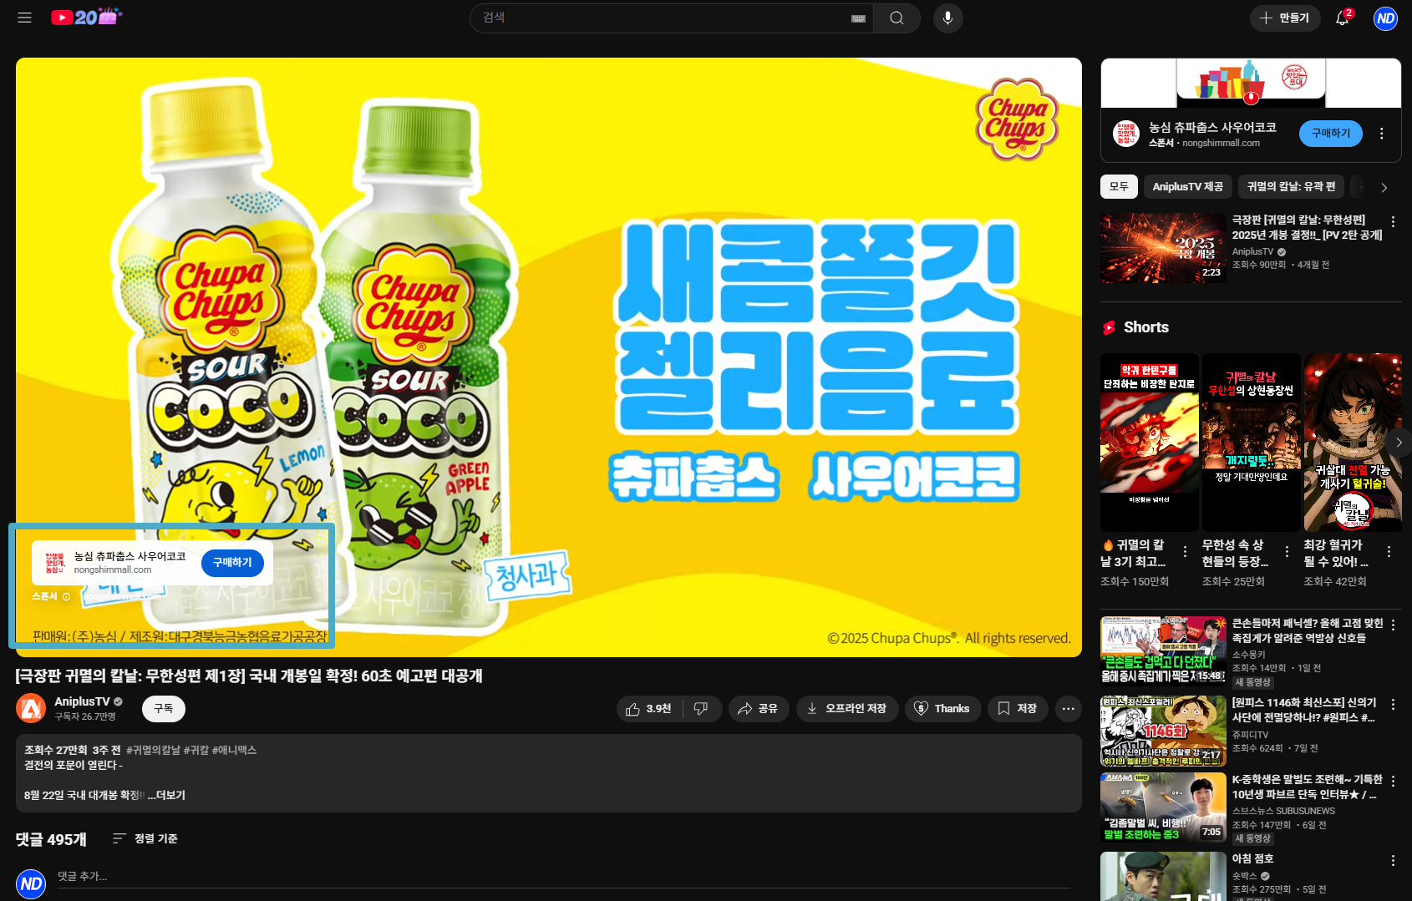The height and width of the screenshot is (901, 1412).
Task: Open the hamburger guide menu
Action: (x=24, y=18)
